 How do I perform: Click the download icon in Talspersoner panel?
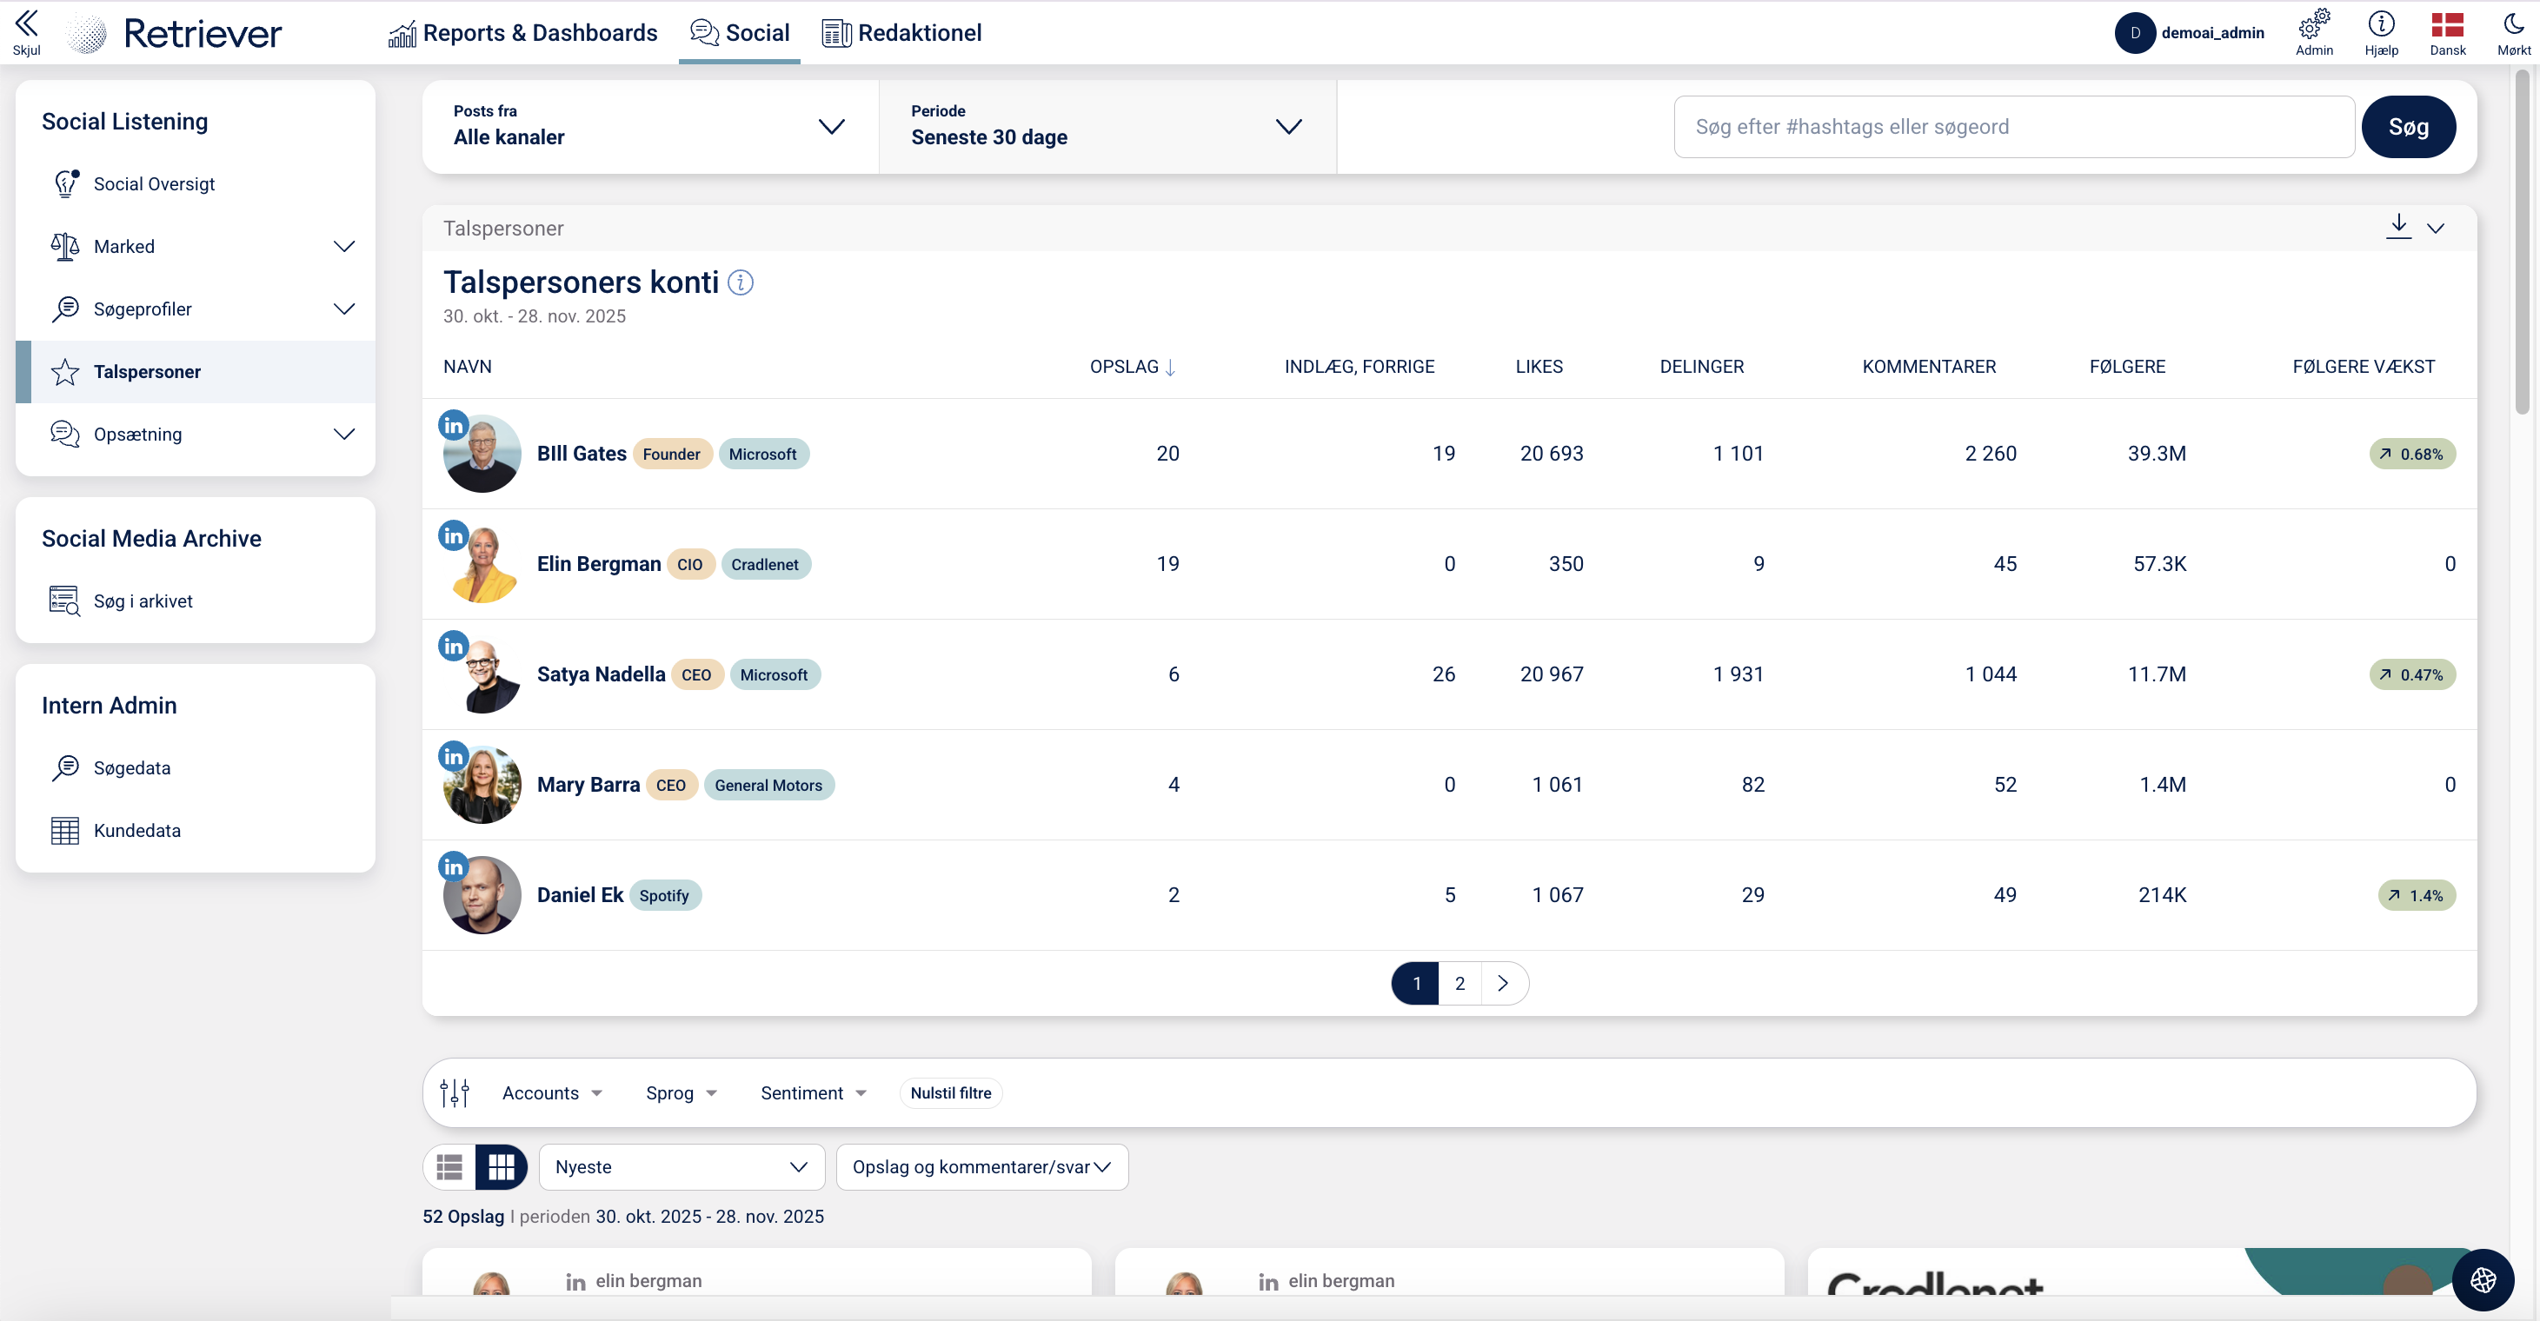(x=2398, y=226)
